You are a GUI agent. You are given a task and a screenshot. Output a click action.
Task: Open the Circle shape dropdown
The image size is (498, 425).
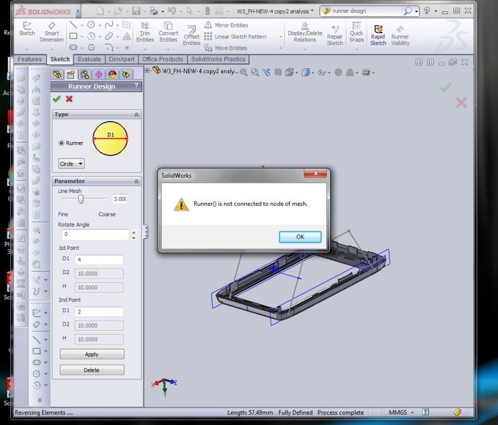(x=72, y=164)
